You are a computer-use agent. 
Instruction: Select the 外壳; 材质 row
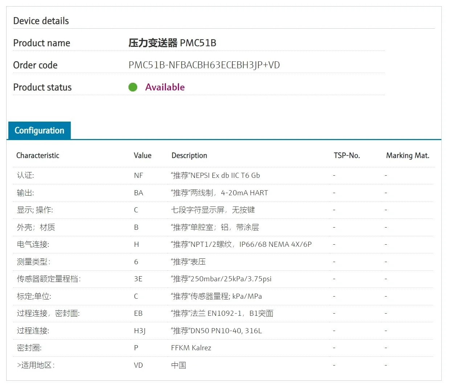[x=36, y=227]
